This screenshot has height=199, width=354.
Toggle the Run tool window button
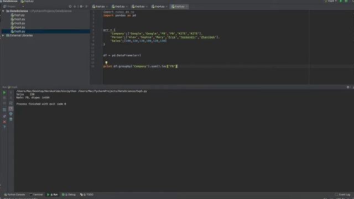(53, 195)
